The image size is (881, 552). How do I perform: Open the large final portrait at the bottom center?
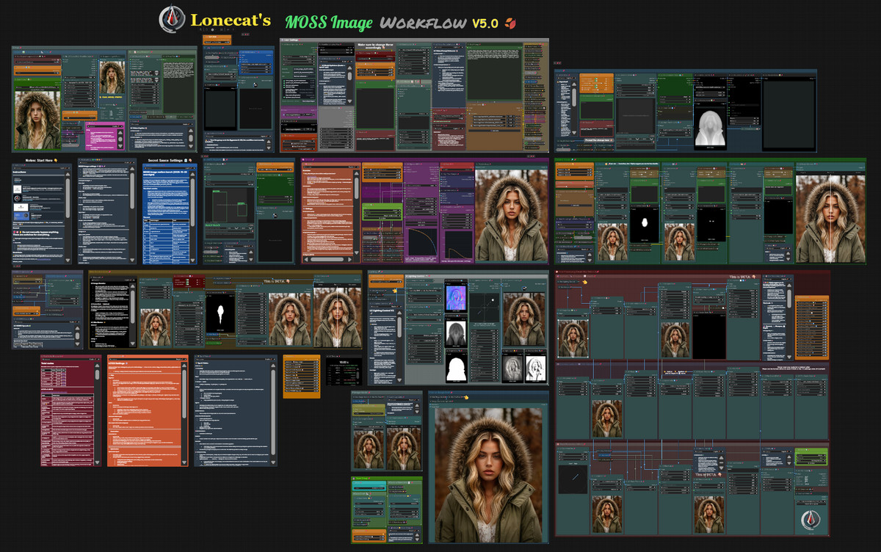click(489, 475)
